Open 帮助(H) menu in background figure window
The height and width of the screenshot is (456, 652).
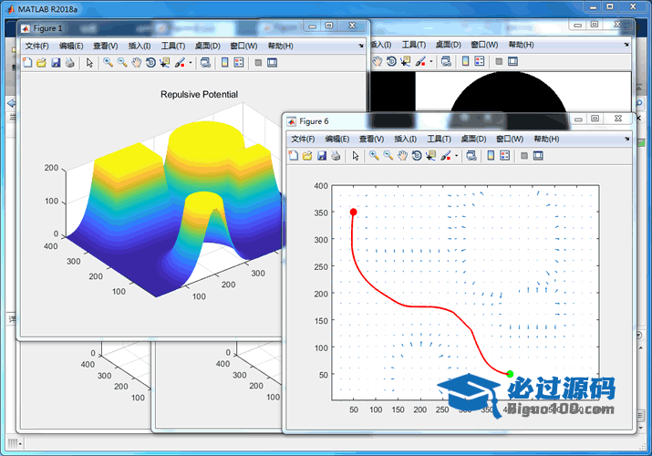click(x=522, y=45)
